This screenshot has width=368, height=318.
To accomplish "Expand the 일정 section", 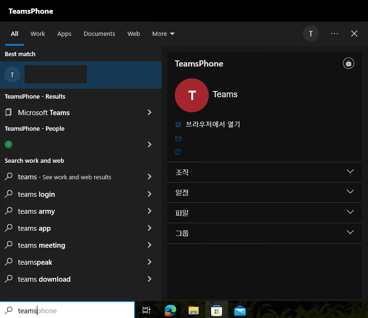I will [264, 192].
